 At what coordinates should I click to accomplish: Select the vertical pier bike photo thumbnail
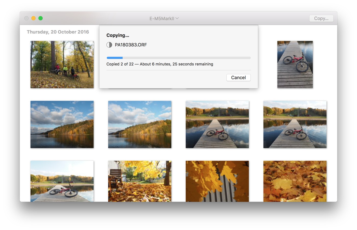pos(295,65)
